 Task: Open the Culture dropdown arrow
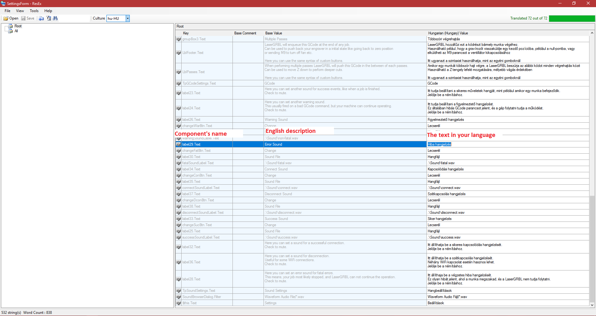[127, 18]
